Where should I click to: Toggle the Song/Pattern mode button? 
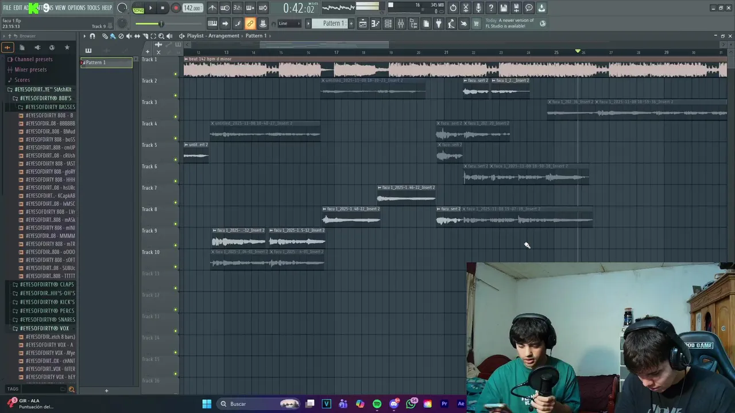click(138, 8)
